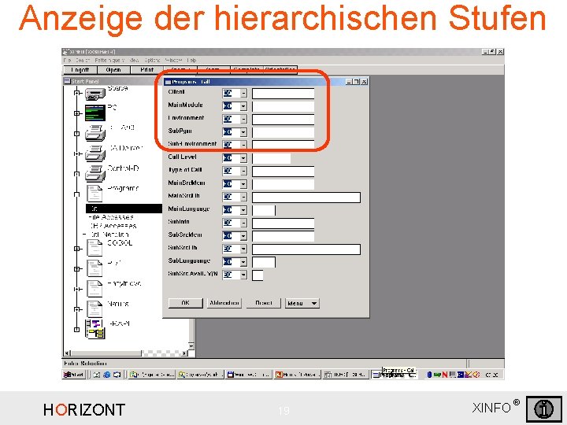This screenshot has width=567, height=425.
Task: Click the SubInfo value input field
Action: coord(283,223)
